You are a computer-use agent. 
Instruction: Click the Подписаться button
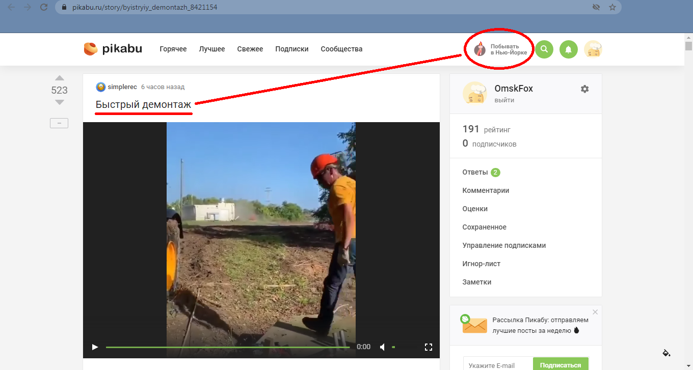click(x=561, y=364)
